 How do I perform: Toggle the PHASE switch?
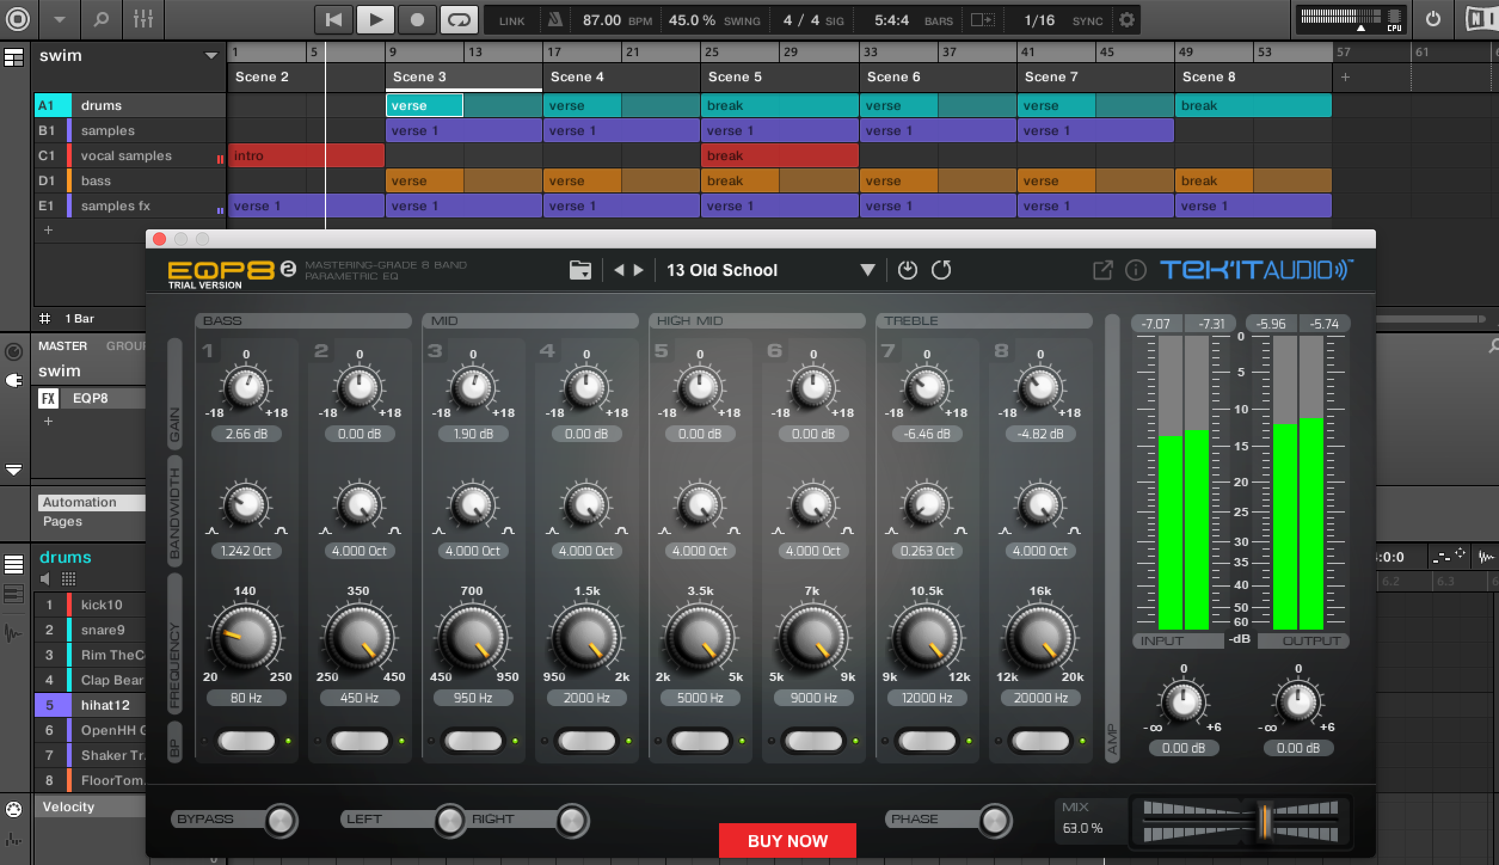[x=994, y=820]
